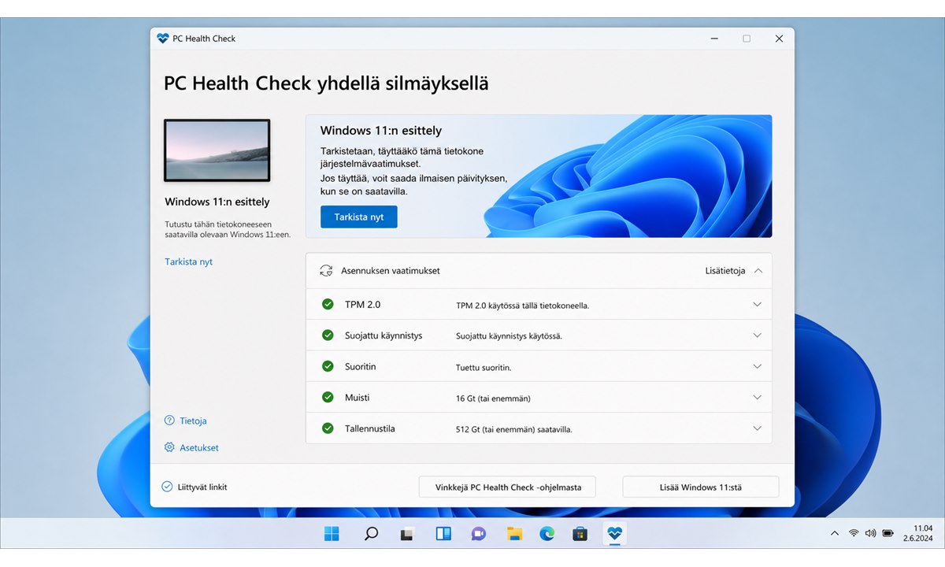Click the green checkmark next to TPM 2.0
This screenshot has width=945, height=567.
click(328, 304)
